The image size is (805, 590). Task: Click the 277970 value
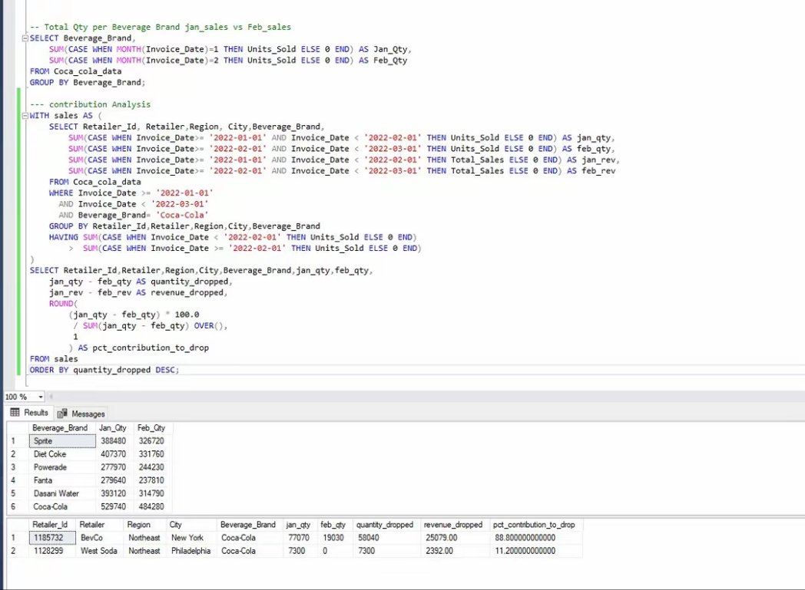pos(114,467)
